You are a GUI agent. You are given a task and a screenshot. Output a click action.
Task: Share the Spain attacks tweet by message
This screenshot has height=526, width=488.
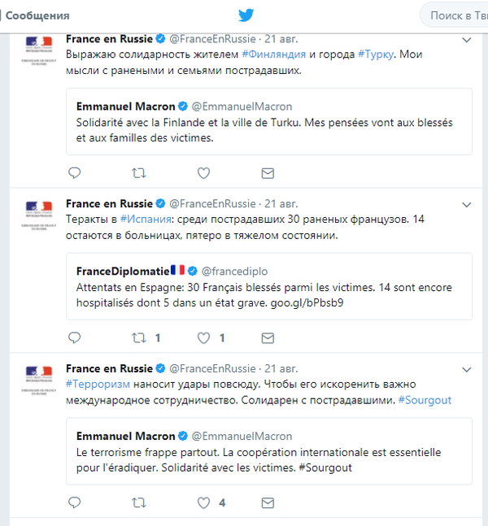pos(268,338)
